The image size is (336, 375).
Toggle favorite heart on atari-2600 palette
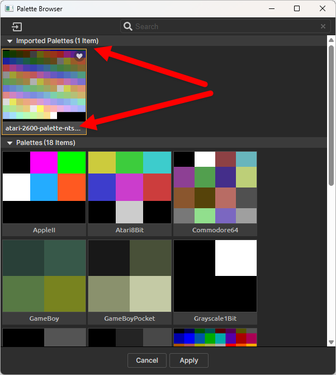pos(79,56)
